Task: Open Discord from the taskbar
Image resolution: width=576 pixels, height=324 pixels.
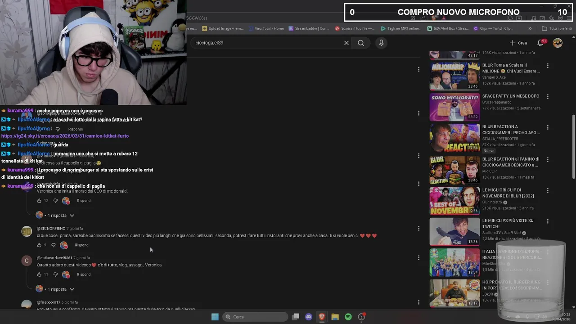Action: (309, 317)
